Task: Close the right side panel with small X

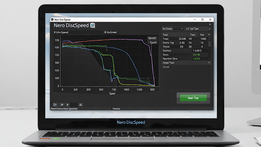Action: (210, 24)
